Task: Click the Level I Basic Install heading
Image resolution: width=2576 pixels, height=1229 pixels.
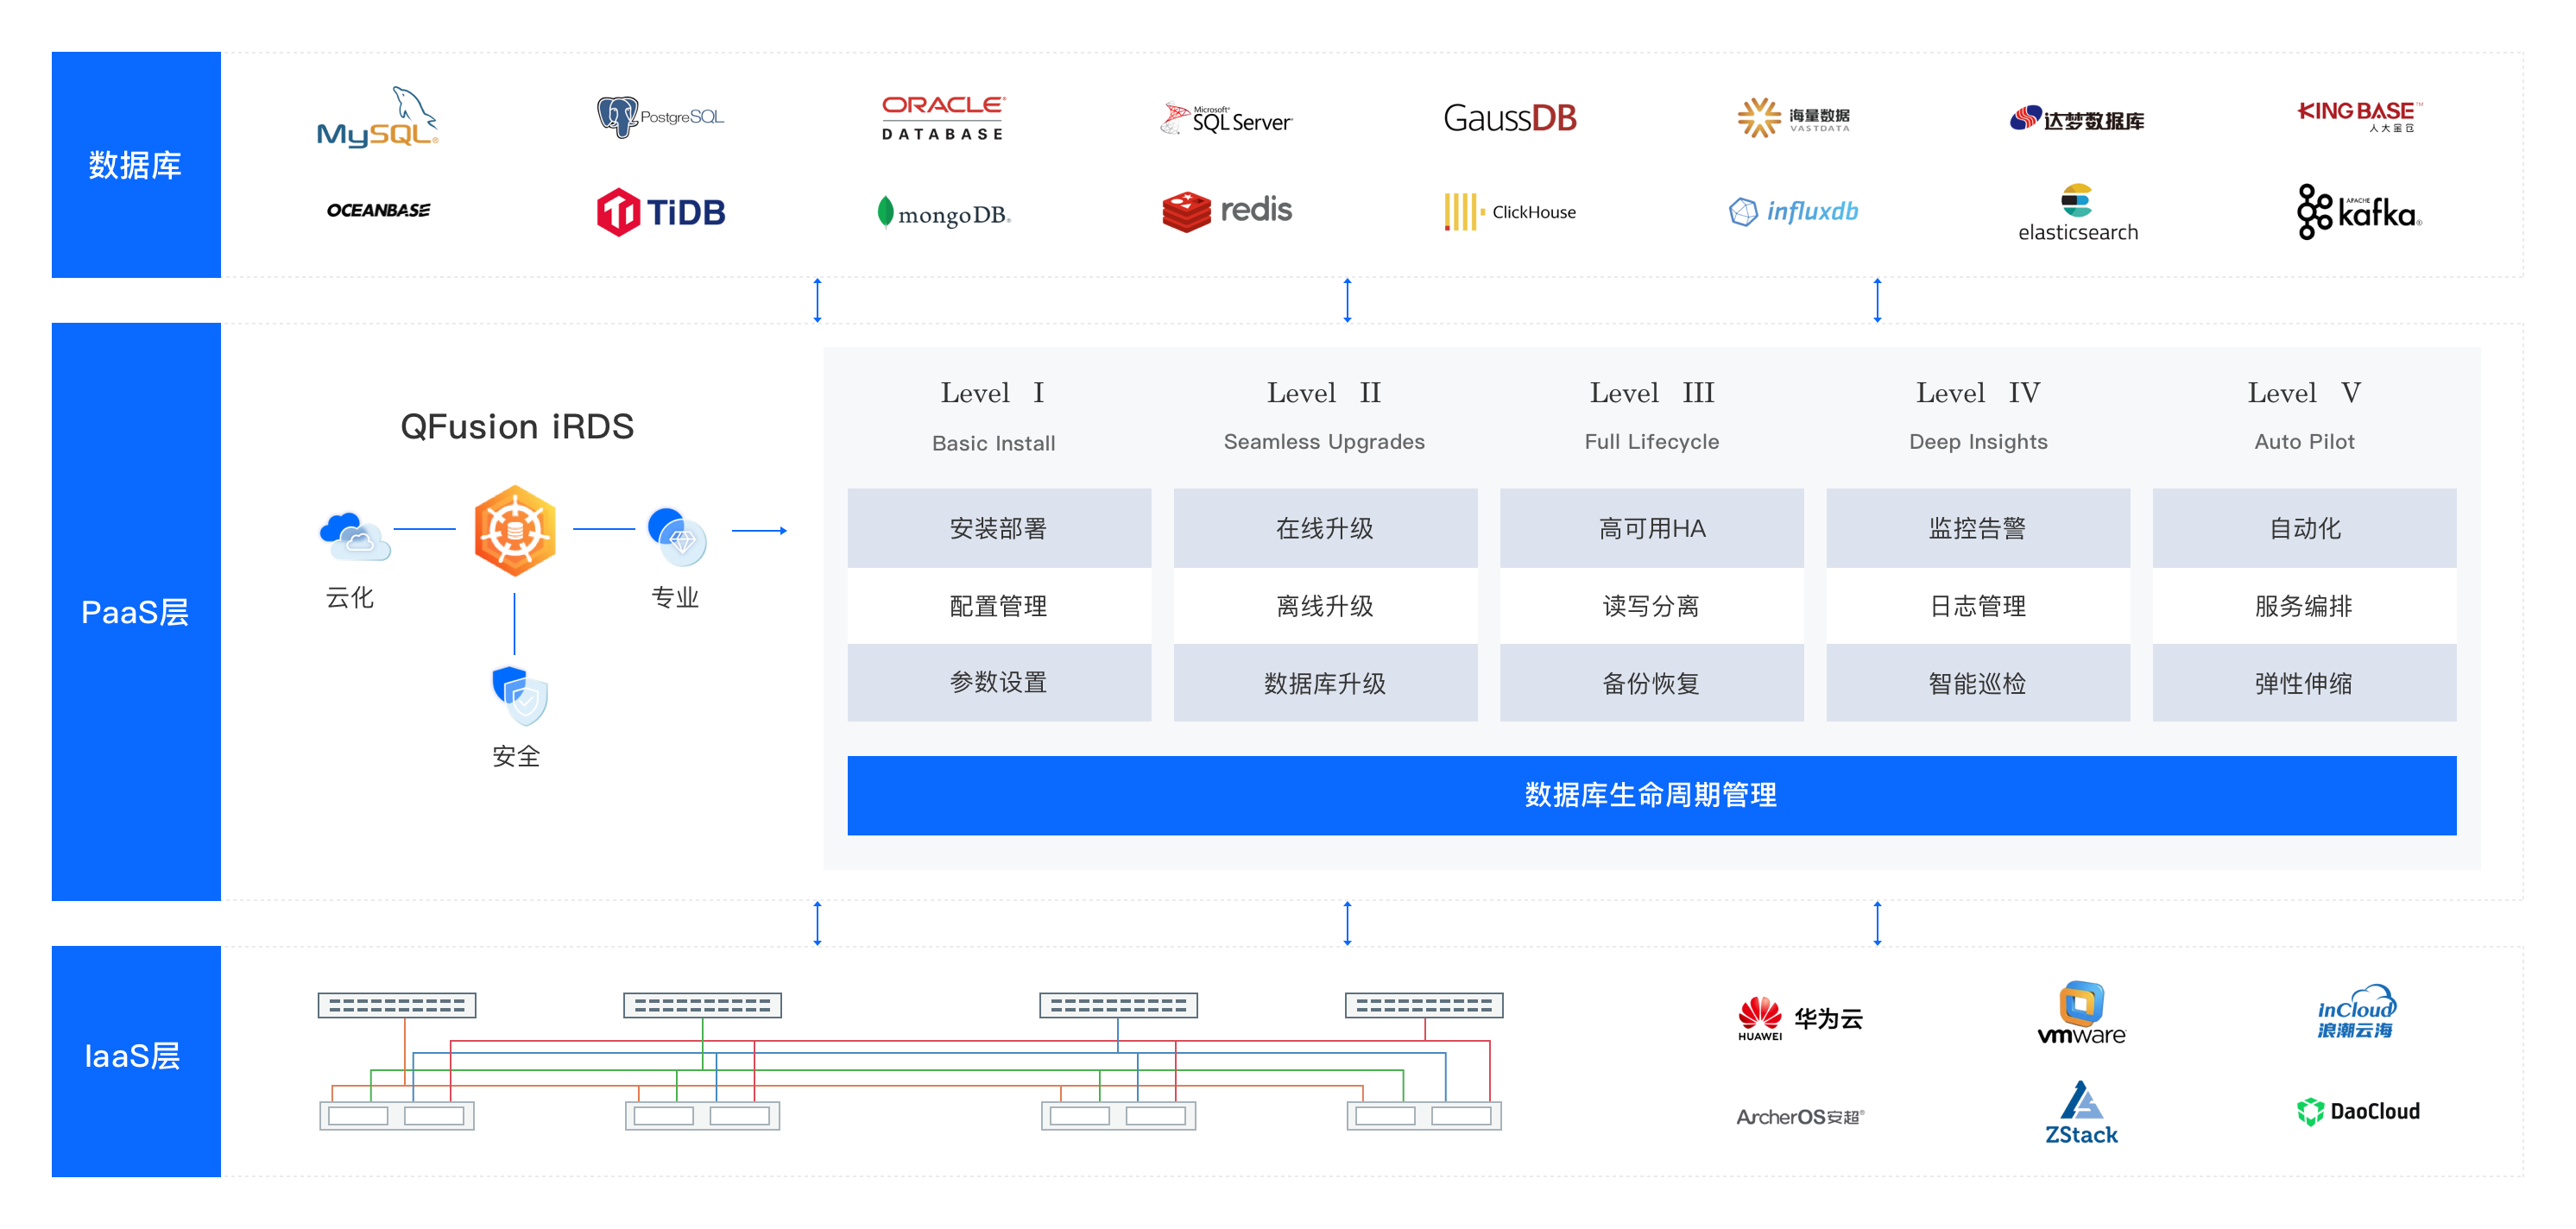Action: pos(994,416)
